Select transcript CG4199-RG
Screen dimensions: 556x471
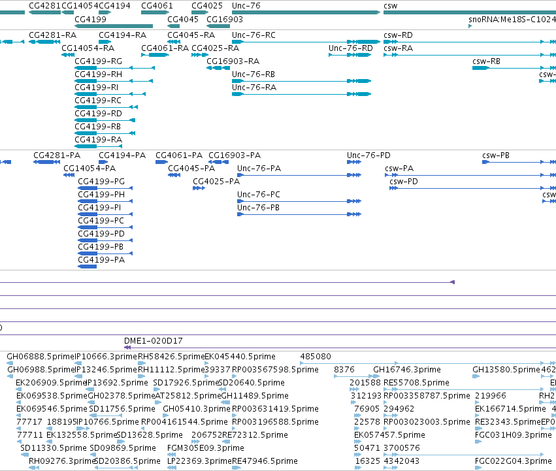[x=98, y=61]
